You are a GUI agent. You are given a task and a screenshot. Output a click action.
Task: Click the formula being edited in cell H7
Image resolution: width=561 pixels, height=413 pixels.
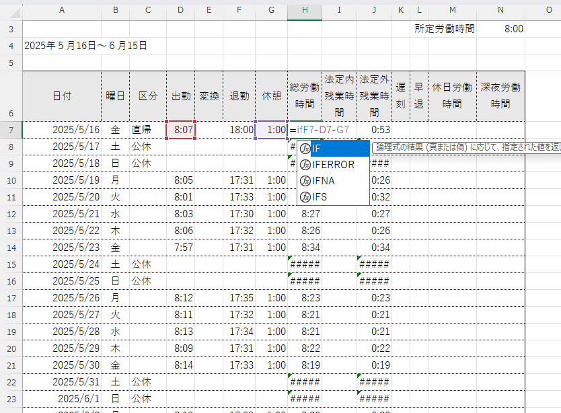pos(320,130)
